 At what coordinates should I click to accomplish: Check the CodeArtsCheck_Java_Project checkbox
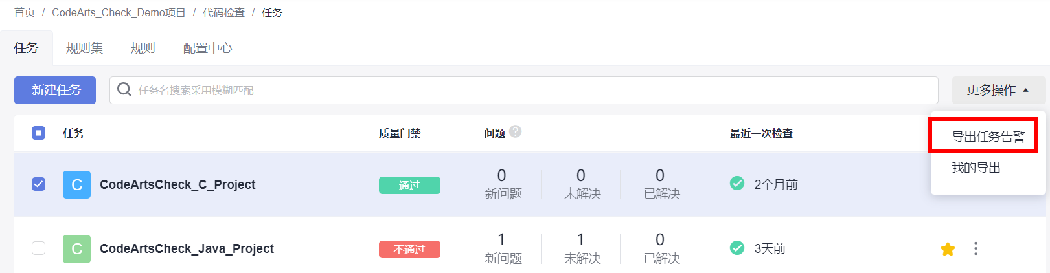[39, 248]
